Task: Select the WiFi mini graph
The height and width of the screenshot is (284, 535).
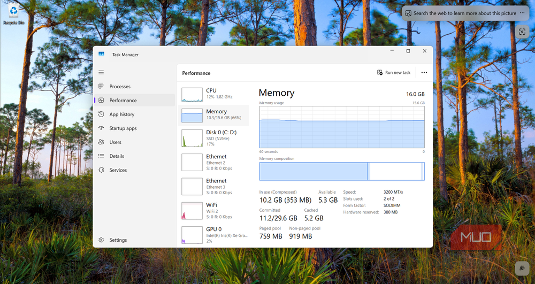Action: click(192, 211)
